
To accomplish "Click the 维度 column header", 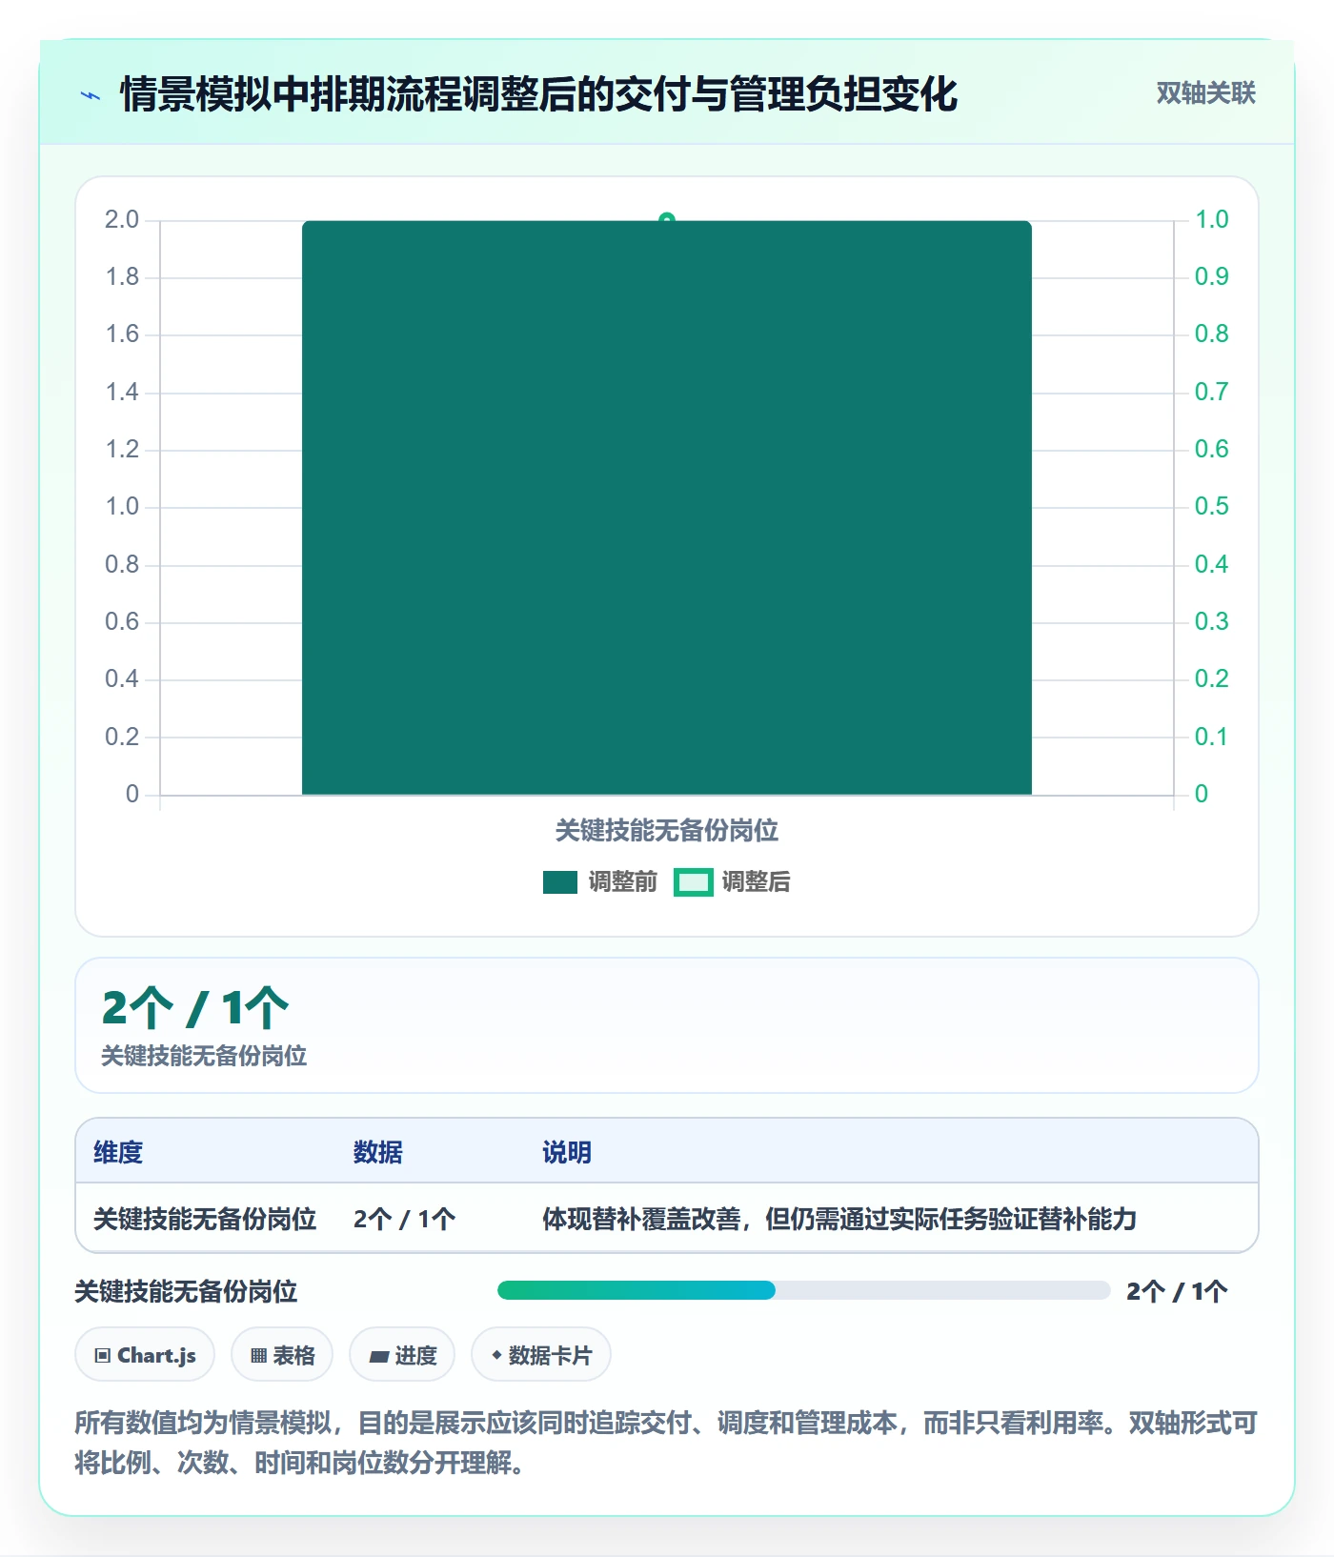I will [118, 1152].
